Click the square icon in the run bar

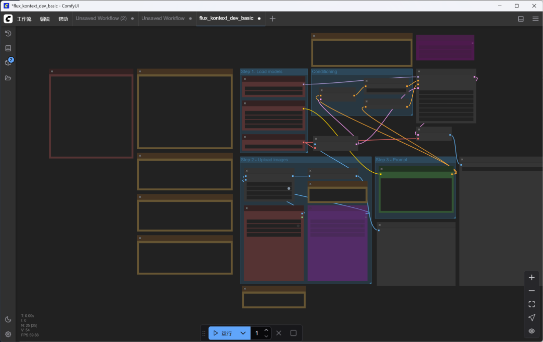(x=293, y=333)
